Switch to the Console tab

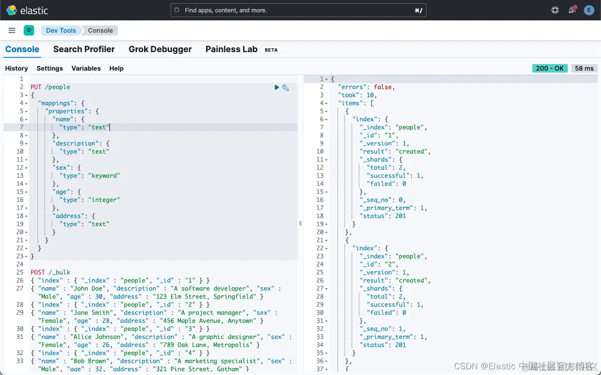22,49
